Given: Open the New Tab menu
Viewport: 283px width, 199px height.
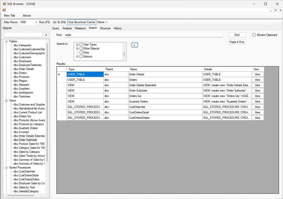Looking at the screenshot, I should (x=9, y=15).
